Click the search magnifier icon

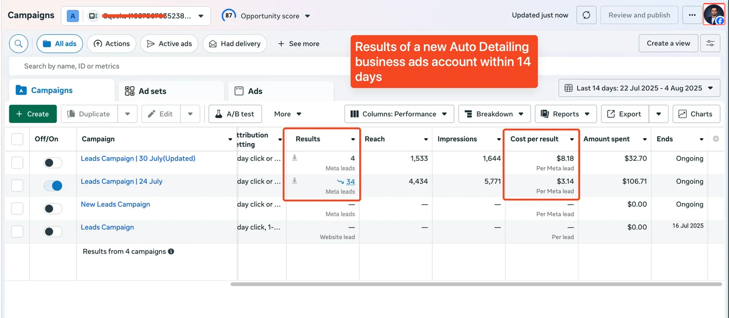pyautogui.click(x=19, y=44)
